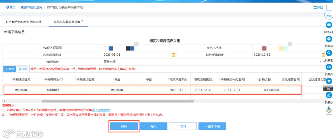Click the 申报期限类型 column header

pyautogui.click(x=53, y=80)
